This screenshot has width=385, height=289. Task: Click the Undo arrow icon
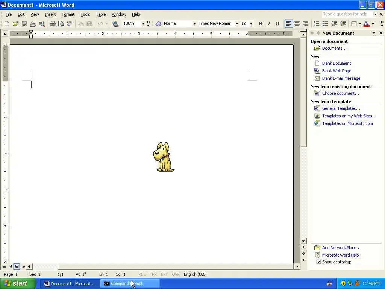click(x=100, y=24)
